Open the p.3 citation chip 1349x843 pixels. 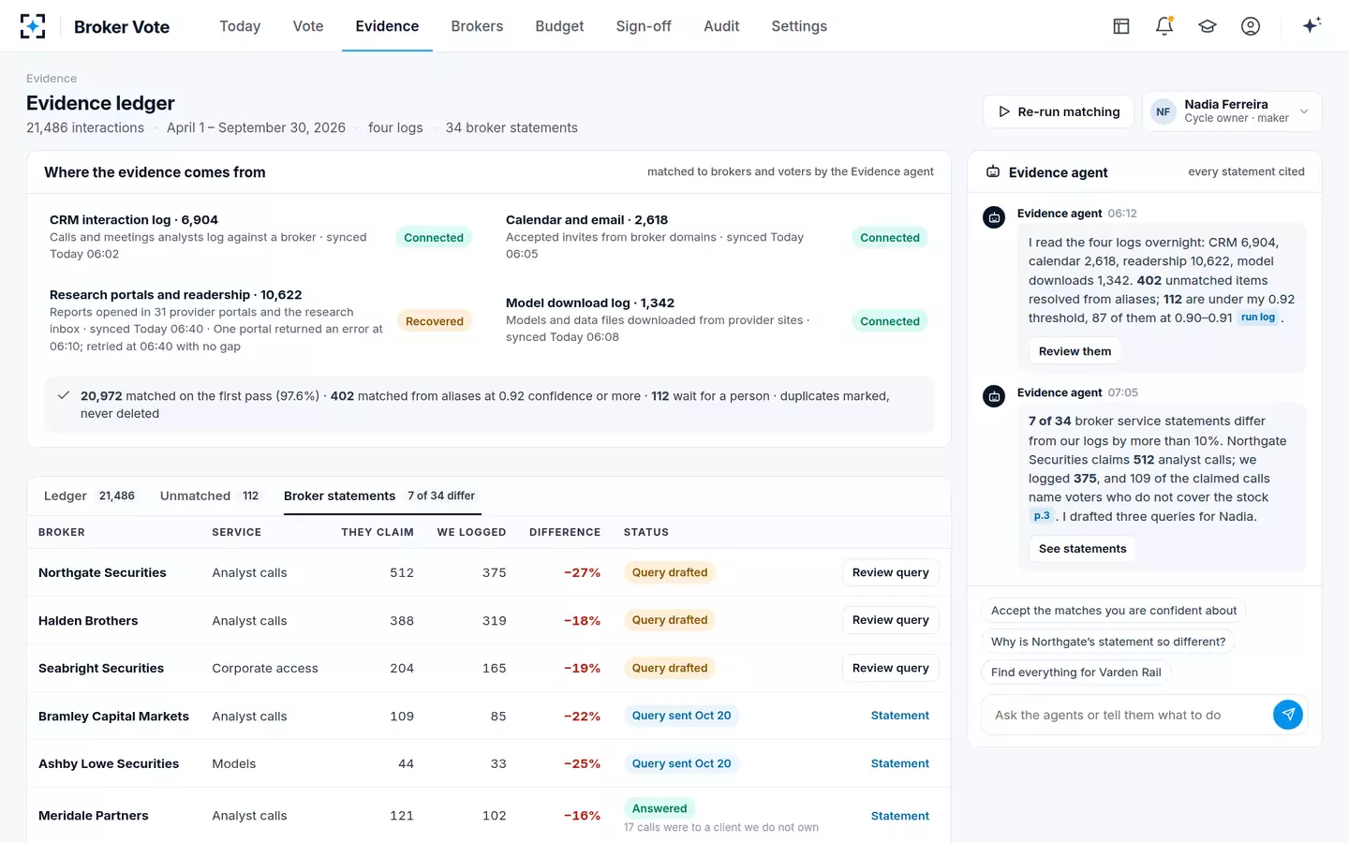[x=1042, y=516]
